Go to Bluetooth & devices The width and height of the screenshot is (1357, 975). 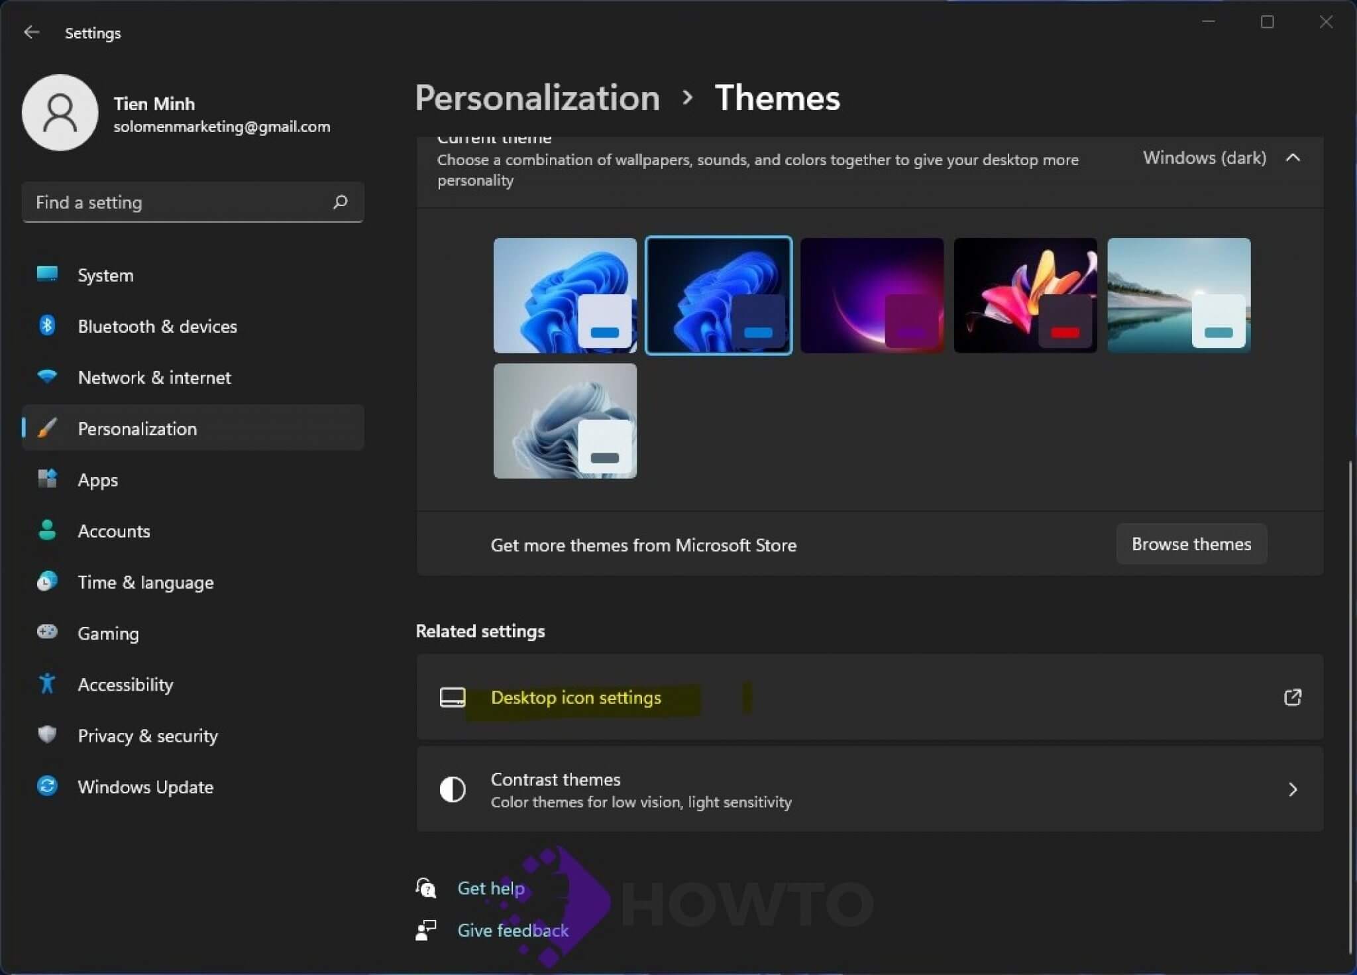193,326
